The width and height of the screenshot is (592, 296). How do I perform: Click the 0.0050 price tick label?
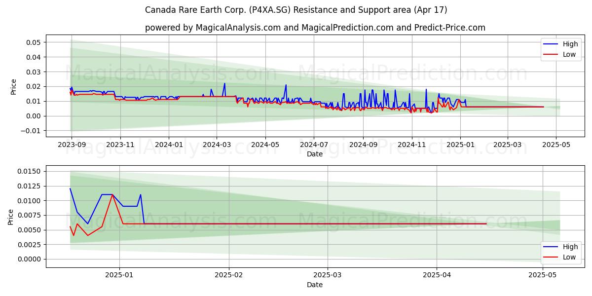point(30,230)
